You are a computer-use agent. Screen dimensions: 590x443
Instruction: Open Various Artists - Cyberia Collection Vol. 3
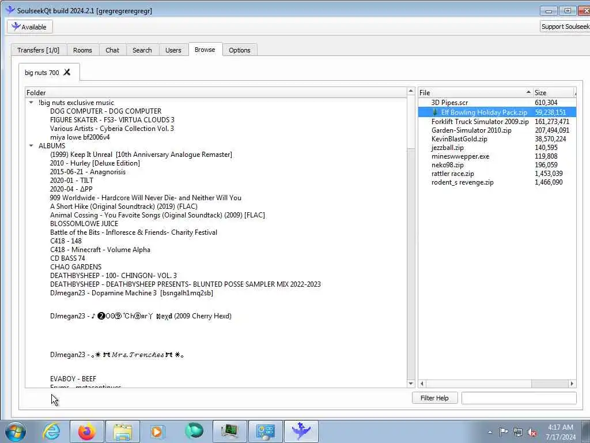(112, 129)
